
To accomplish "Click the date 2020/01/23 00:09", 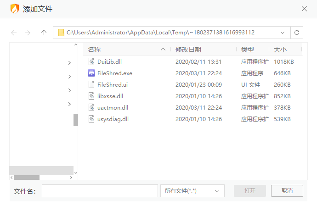I will (198, 85).
